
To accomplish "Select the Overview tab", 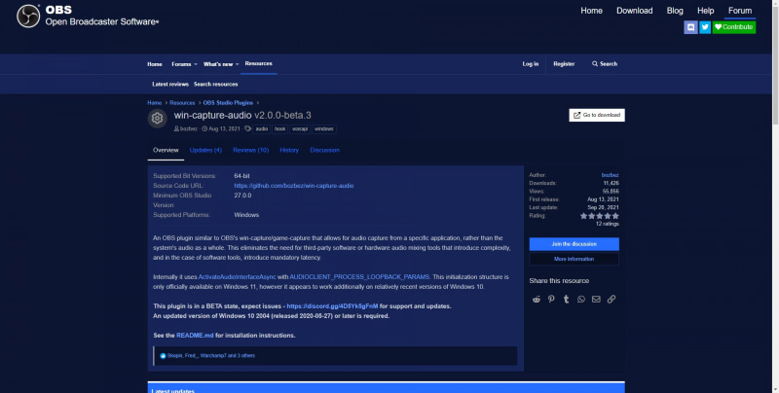I will point(166,151).
